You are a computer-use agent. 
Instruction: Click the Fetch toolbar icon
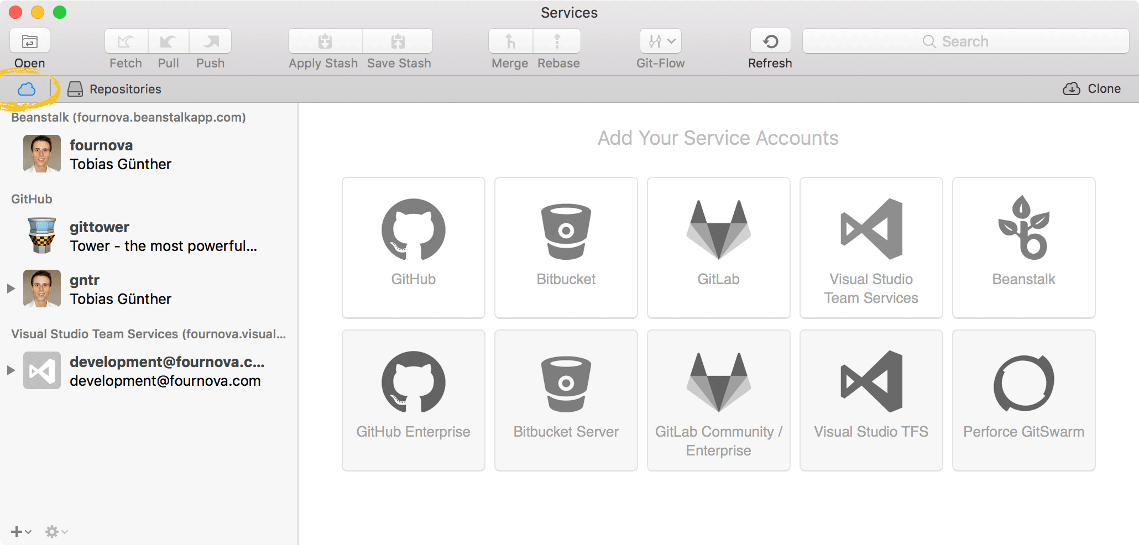coord(126,41)
